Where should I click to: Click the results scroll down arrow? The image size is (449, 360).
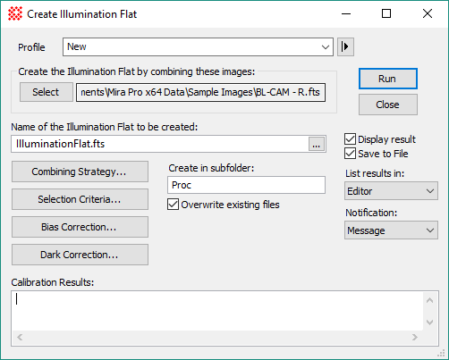tap(429, 322)
